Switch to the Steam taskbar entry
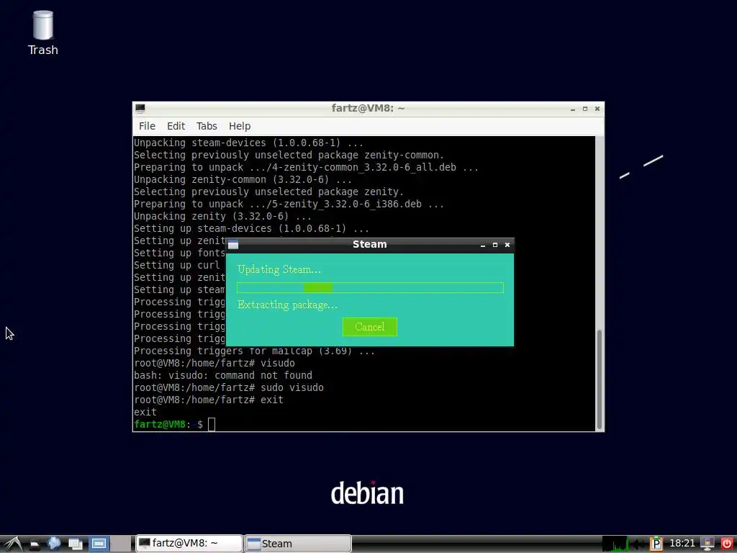Image resolution: width=737 pixels, height=553 pixels. pyautogui.click(x=298, y=544)
